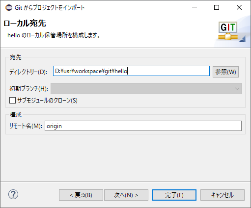Enable サブモジュールのクローン checkbox
251x208 pixels.
(12, 100)
